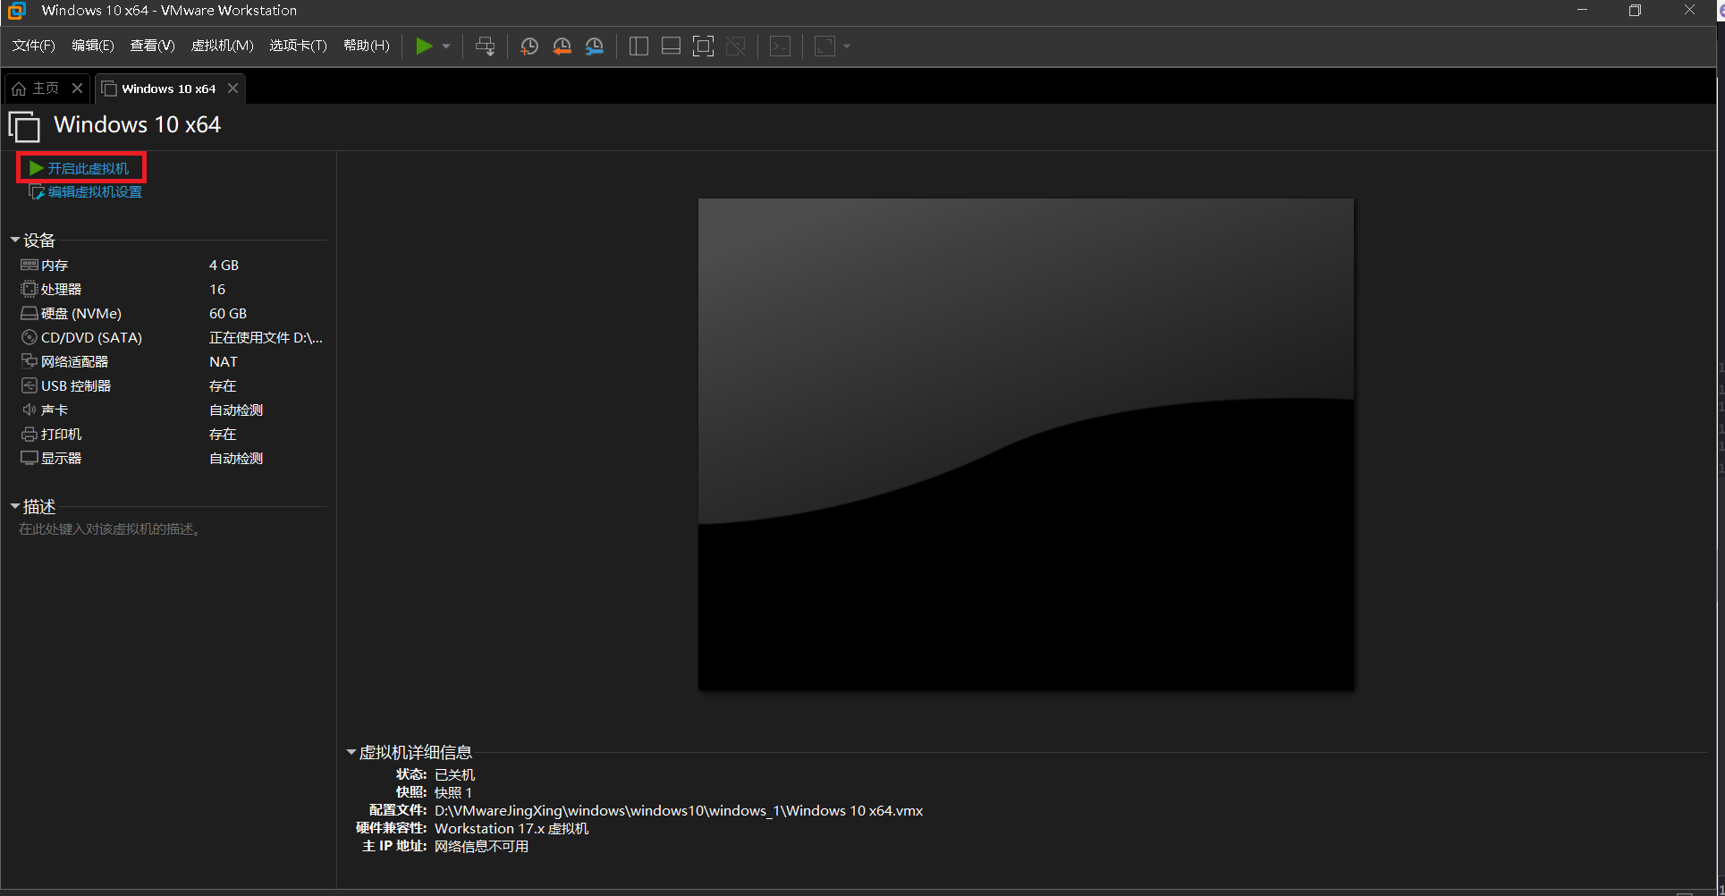Click the virtual machine screen preview thumbnail
Image resolution: width=1725 pixels, height=896 pixels.
coord(1026,444)
